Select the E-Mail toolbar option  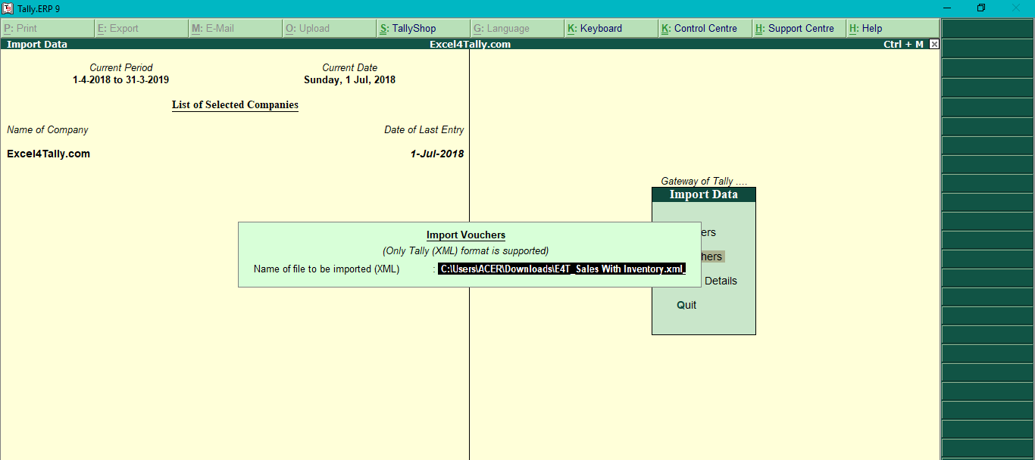point(236,29)
